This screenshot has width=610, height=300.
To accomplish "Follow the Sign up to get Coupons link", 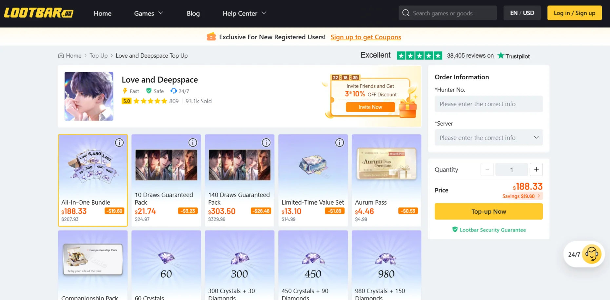I will tap(365, 37).
